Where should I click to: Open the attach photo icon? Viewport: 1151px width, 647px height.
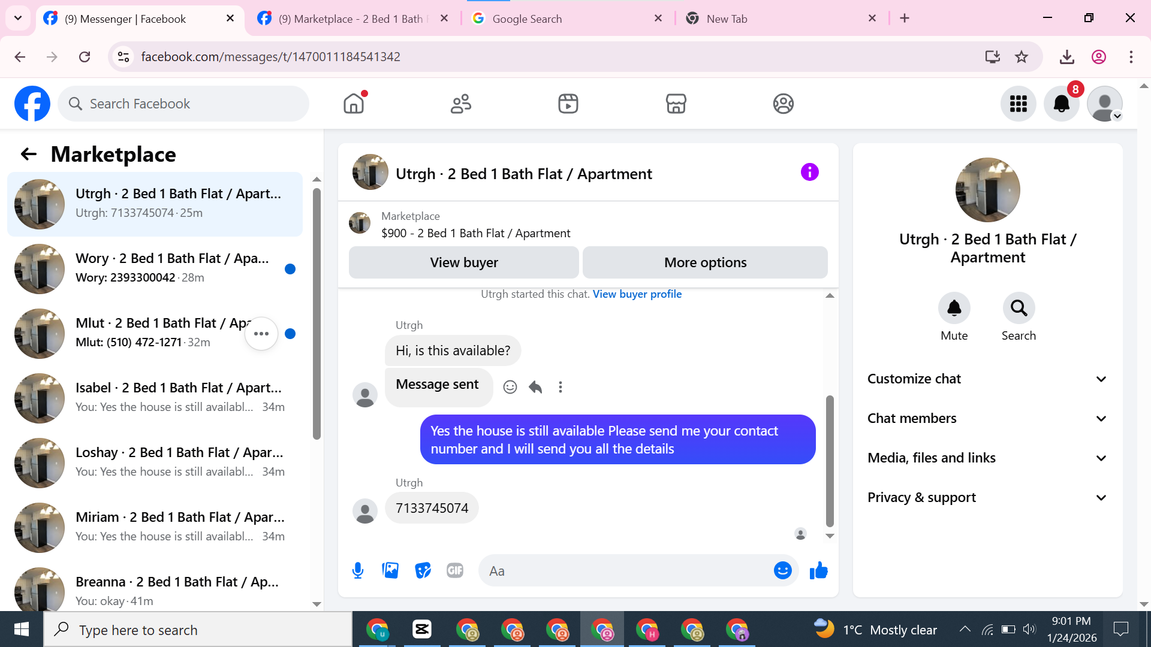(x=390, y=570)
